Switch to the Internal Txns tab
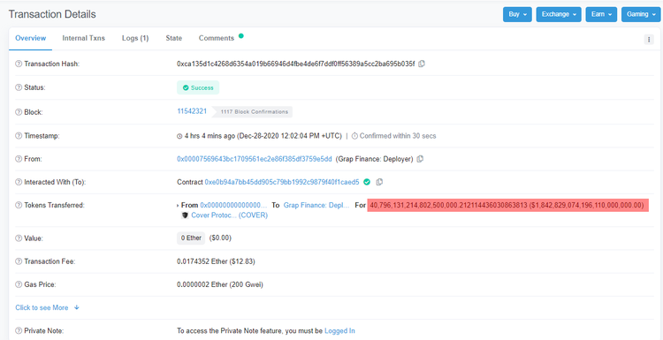 tap(84, 38)
